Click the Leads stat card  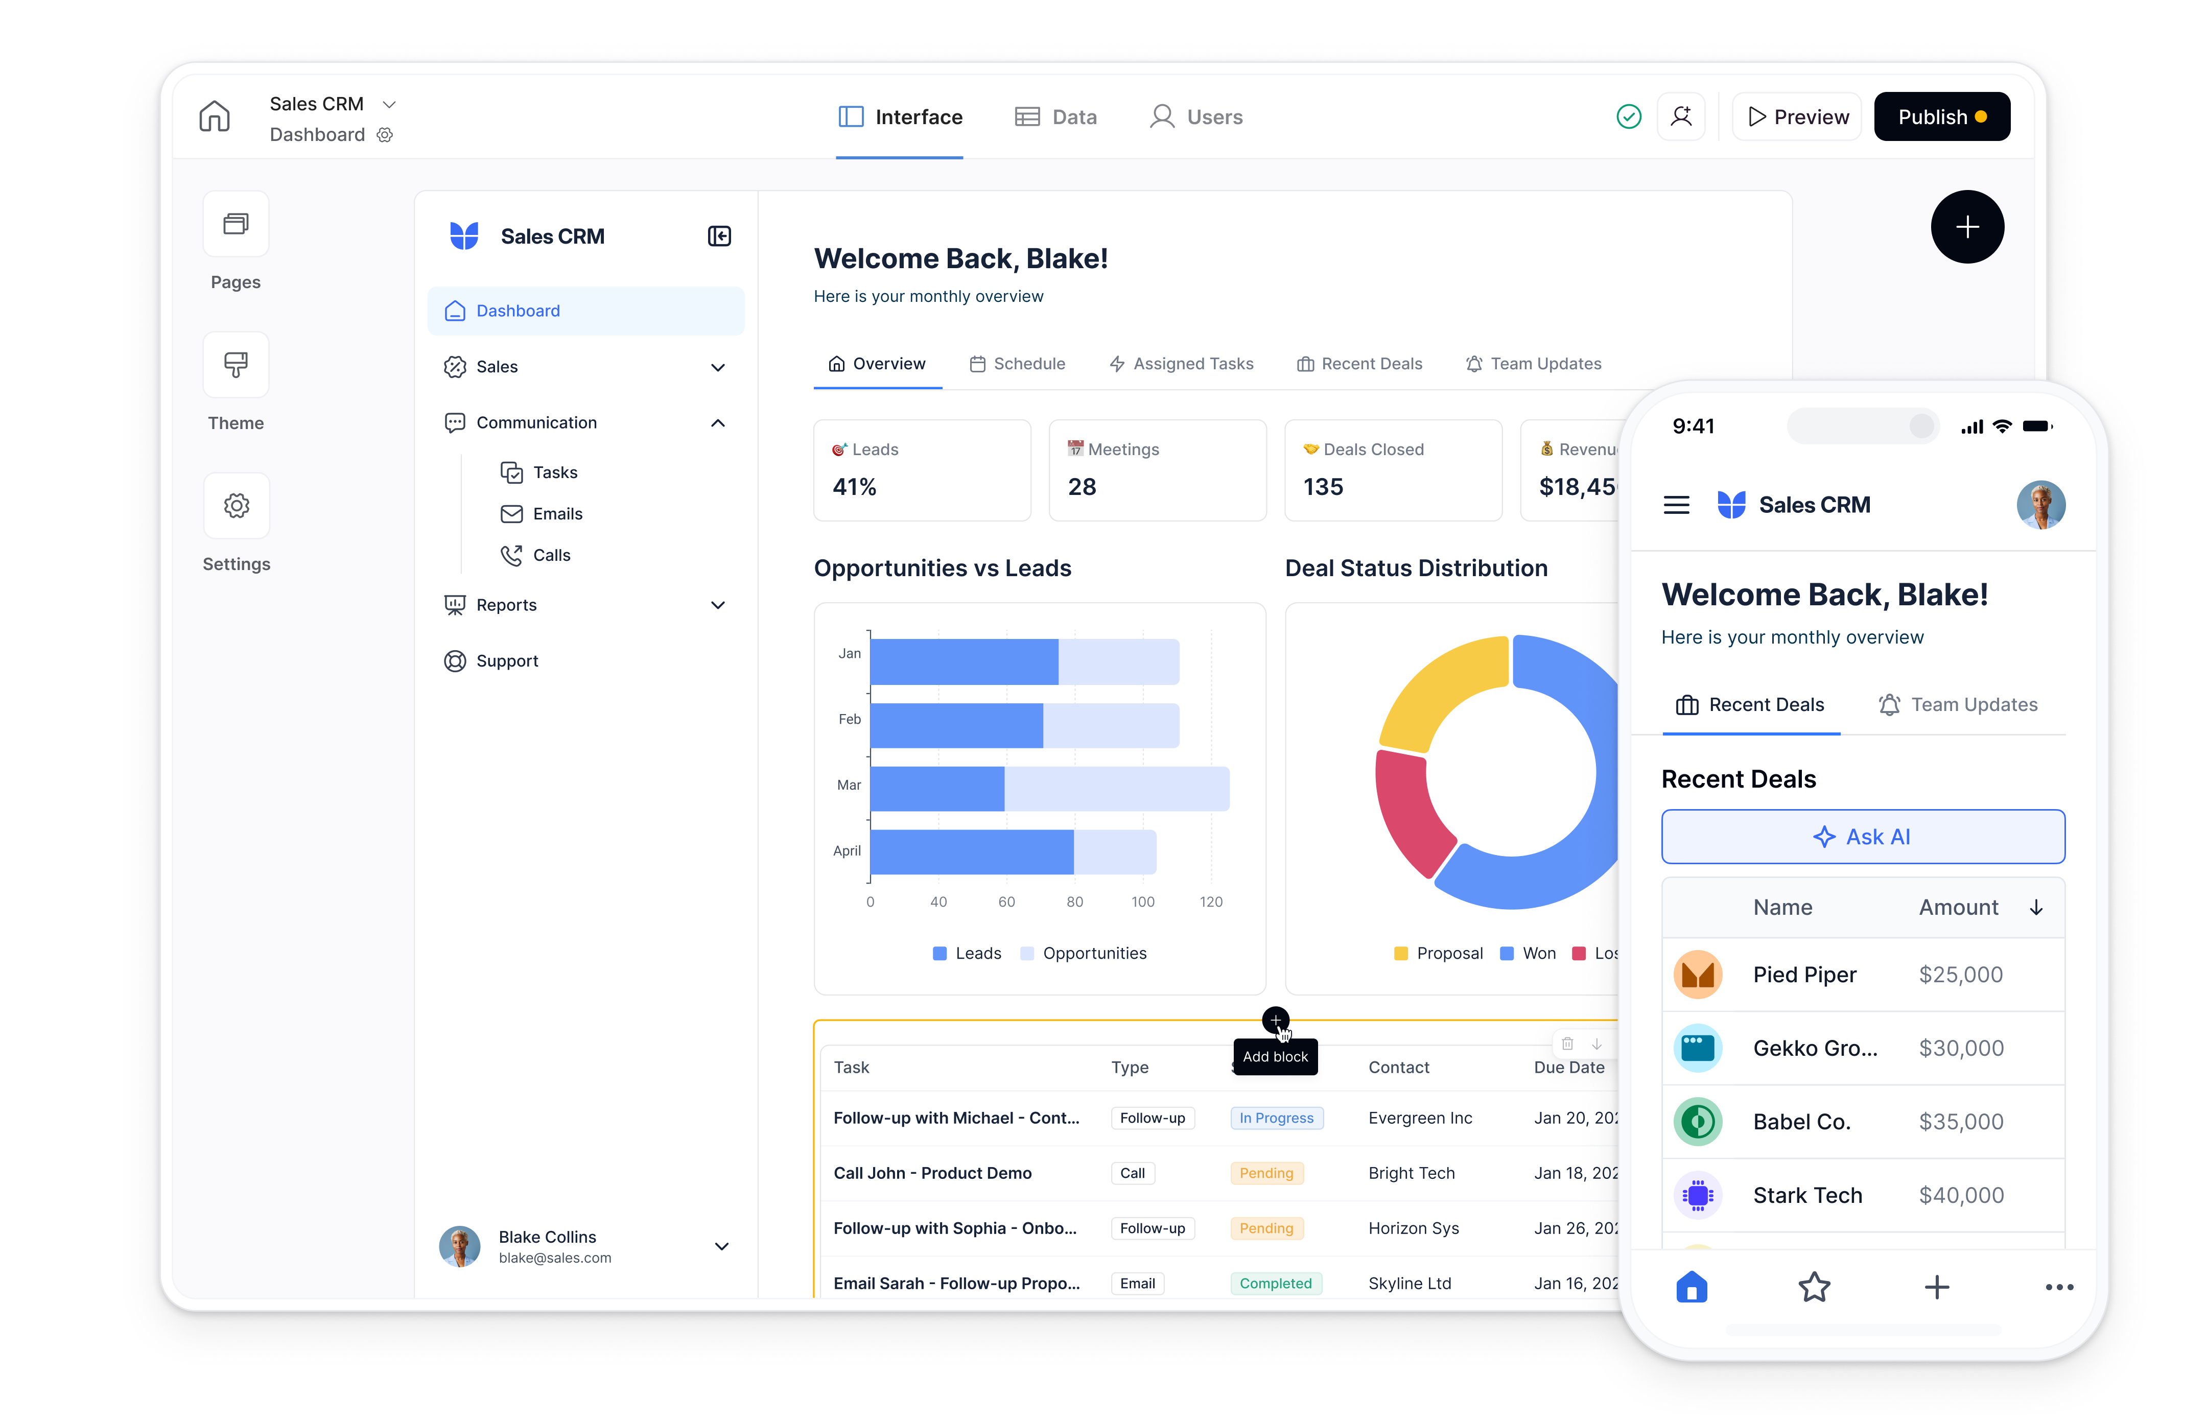pyautogui.click(x=922, y=470)
